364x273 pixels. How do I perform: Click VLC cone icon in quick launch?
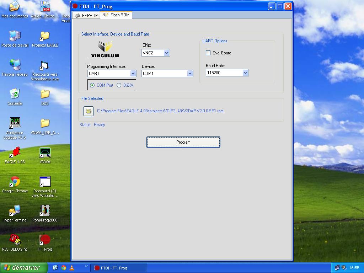tap(72, 268)
